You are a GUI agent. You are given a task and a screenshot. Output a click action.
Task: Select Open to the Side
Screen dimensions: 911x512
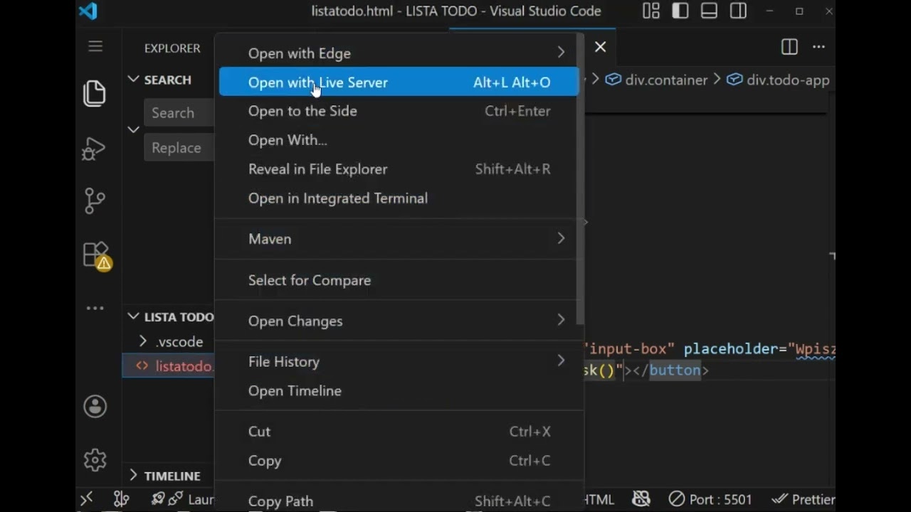(x=399, y=111)
